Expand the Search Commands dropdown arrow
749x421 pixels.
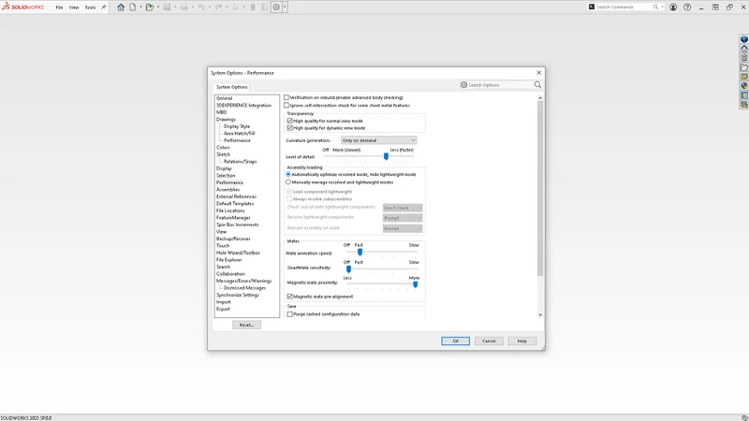point(663,7)
